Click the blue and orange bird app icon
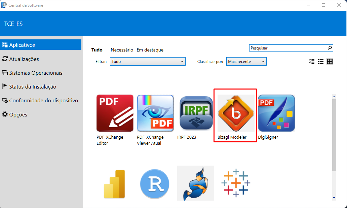Viewport: 347px width, 208px height. coord(196,183)
